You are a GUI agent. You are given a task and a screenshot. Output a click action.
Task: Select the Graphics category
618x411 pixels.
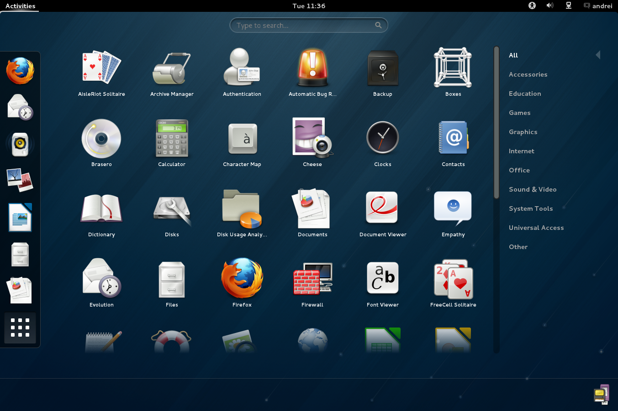point(523,132)
